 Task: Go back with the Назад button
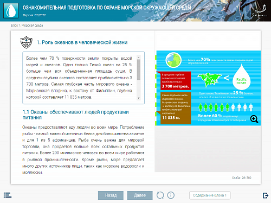tap(111, 195)
